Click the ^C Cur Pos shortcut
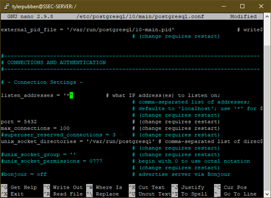 231,188
